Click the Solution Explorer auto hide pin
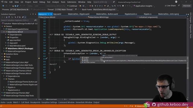The image size is (193, 108). 33,14
